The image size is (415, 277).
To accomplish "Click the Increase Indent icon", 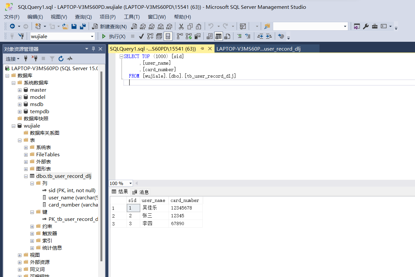I will (269, 36).
